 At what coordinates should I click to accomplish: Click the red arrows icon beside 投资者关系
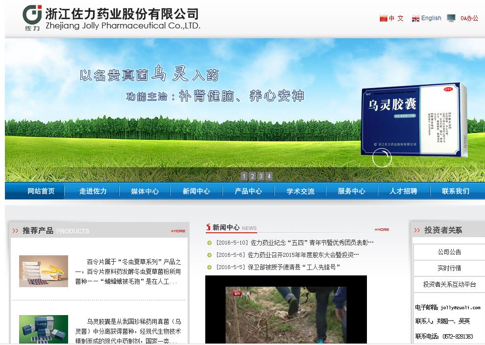pyautogui.click(x=417, y=230)
